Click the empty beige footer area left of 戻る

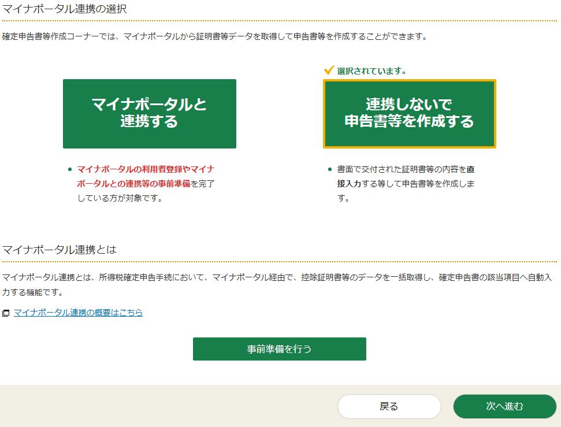click(x=168, y=406)
